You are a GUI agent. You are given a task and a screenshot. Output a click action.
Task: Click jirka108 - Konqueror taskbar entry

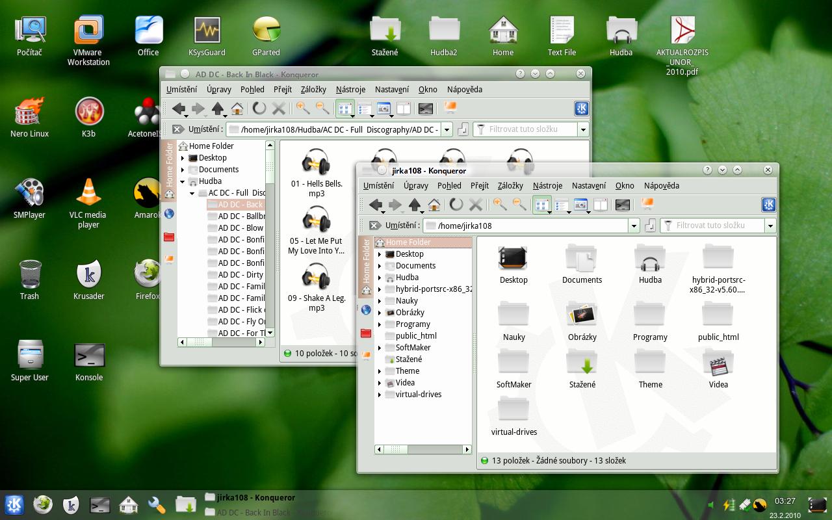250,497
